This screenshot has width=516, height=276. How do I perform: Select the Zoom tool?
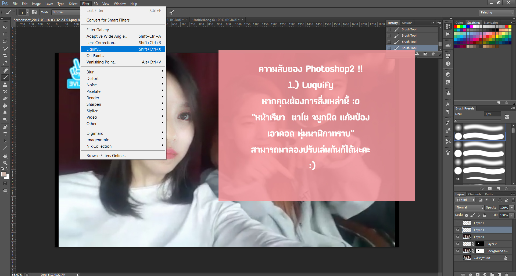tap(5, 163)
